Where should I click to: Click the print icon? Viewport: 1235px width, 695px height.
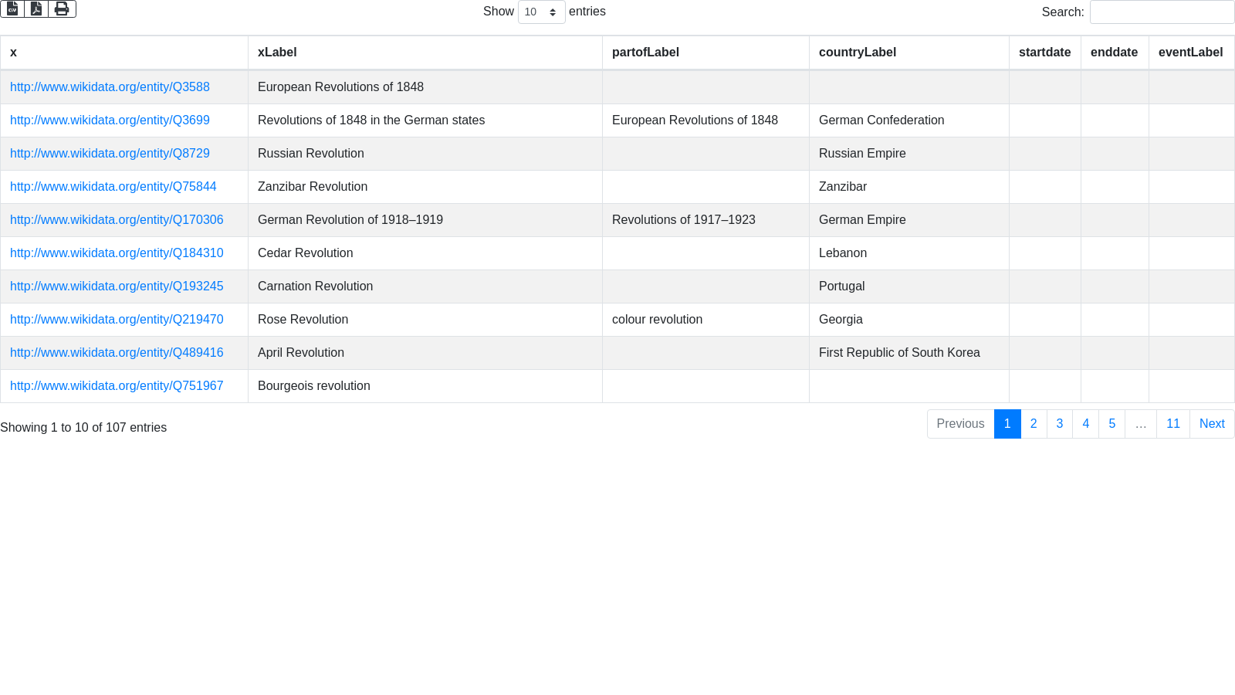click(x=62, y=8)
